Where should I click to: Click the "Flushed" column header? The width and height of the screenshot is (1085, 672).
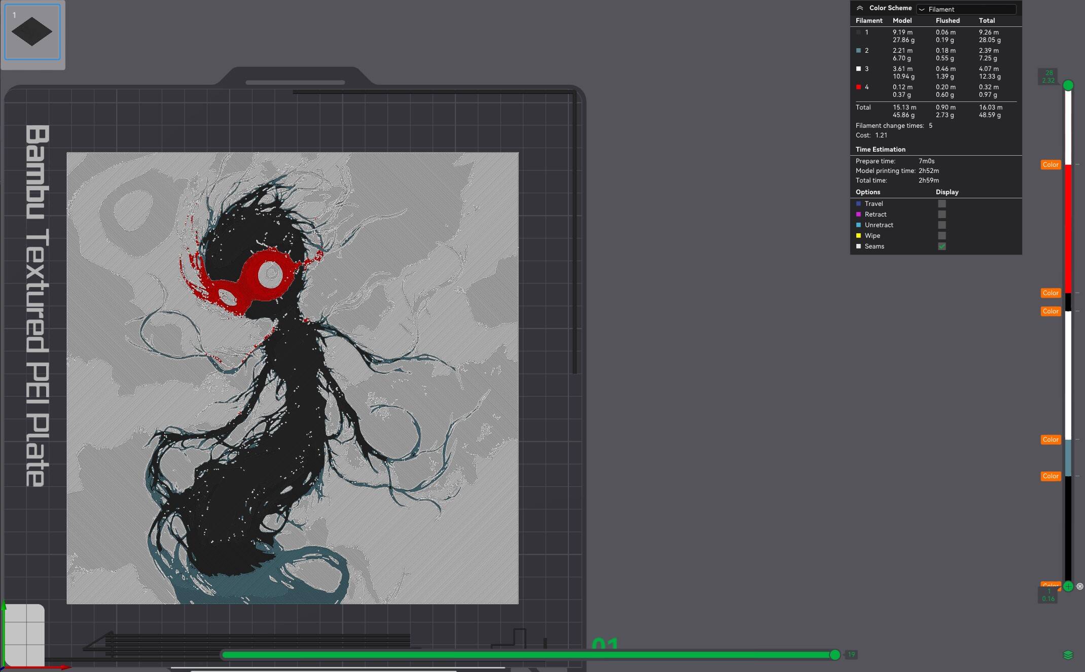[948, 21]
